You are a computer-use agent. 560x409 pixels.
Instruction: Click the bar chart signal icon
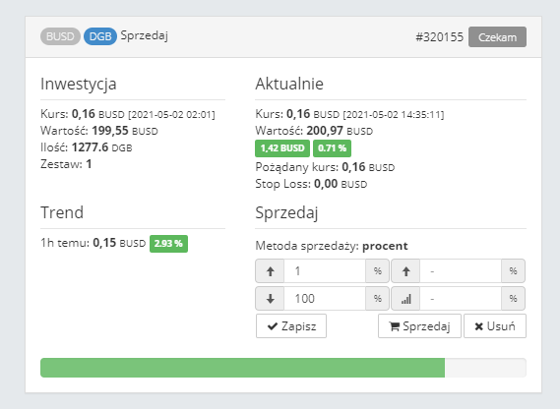[x=405, y=298]
